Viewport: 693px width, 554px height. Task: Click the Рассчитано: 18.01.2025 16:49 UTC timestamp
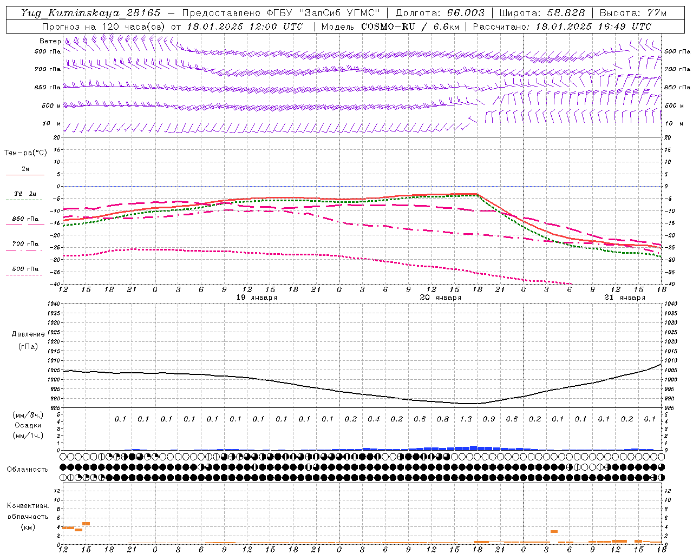click(562, 27)
